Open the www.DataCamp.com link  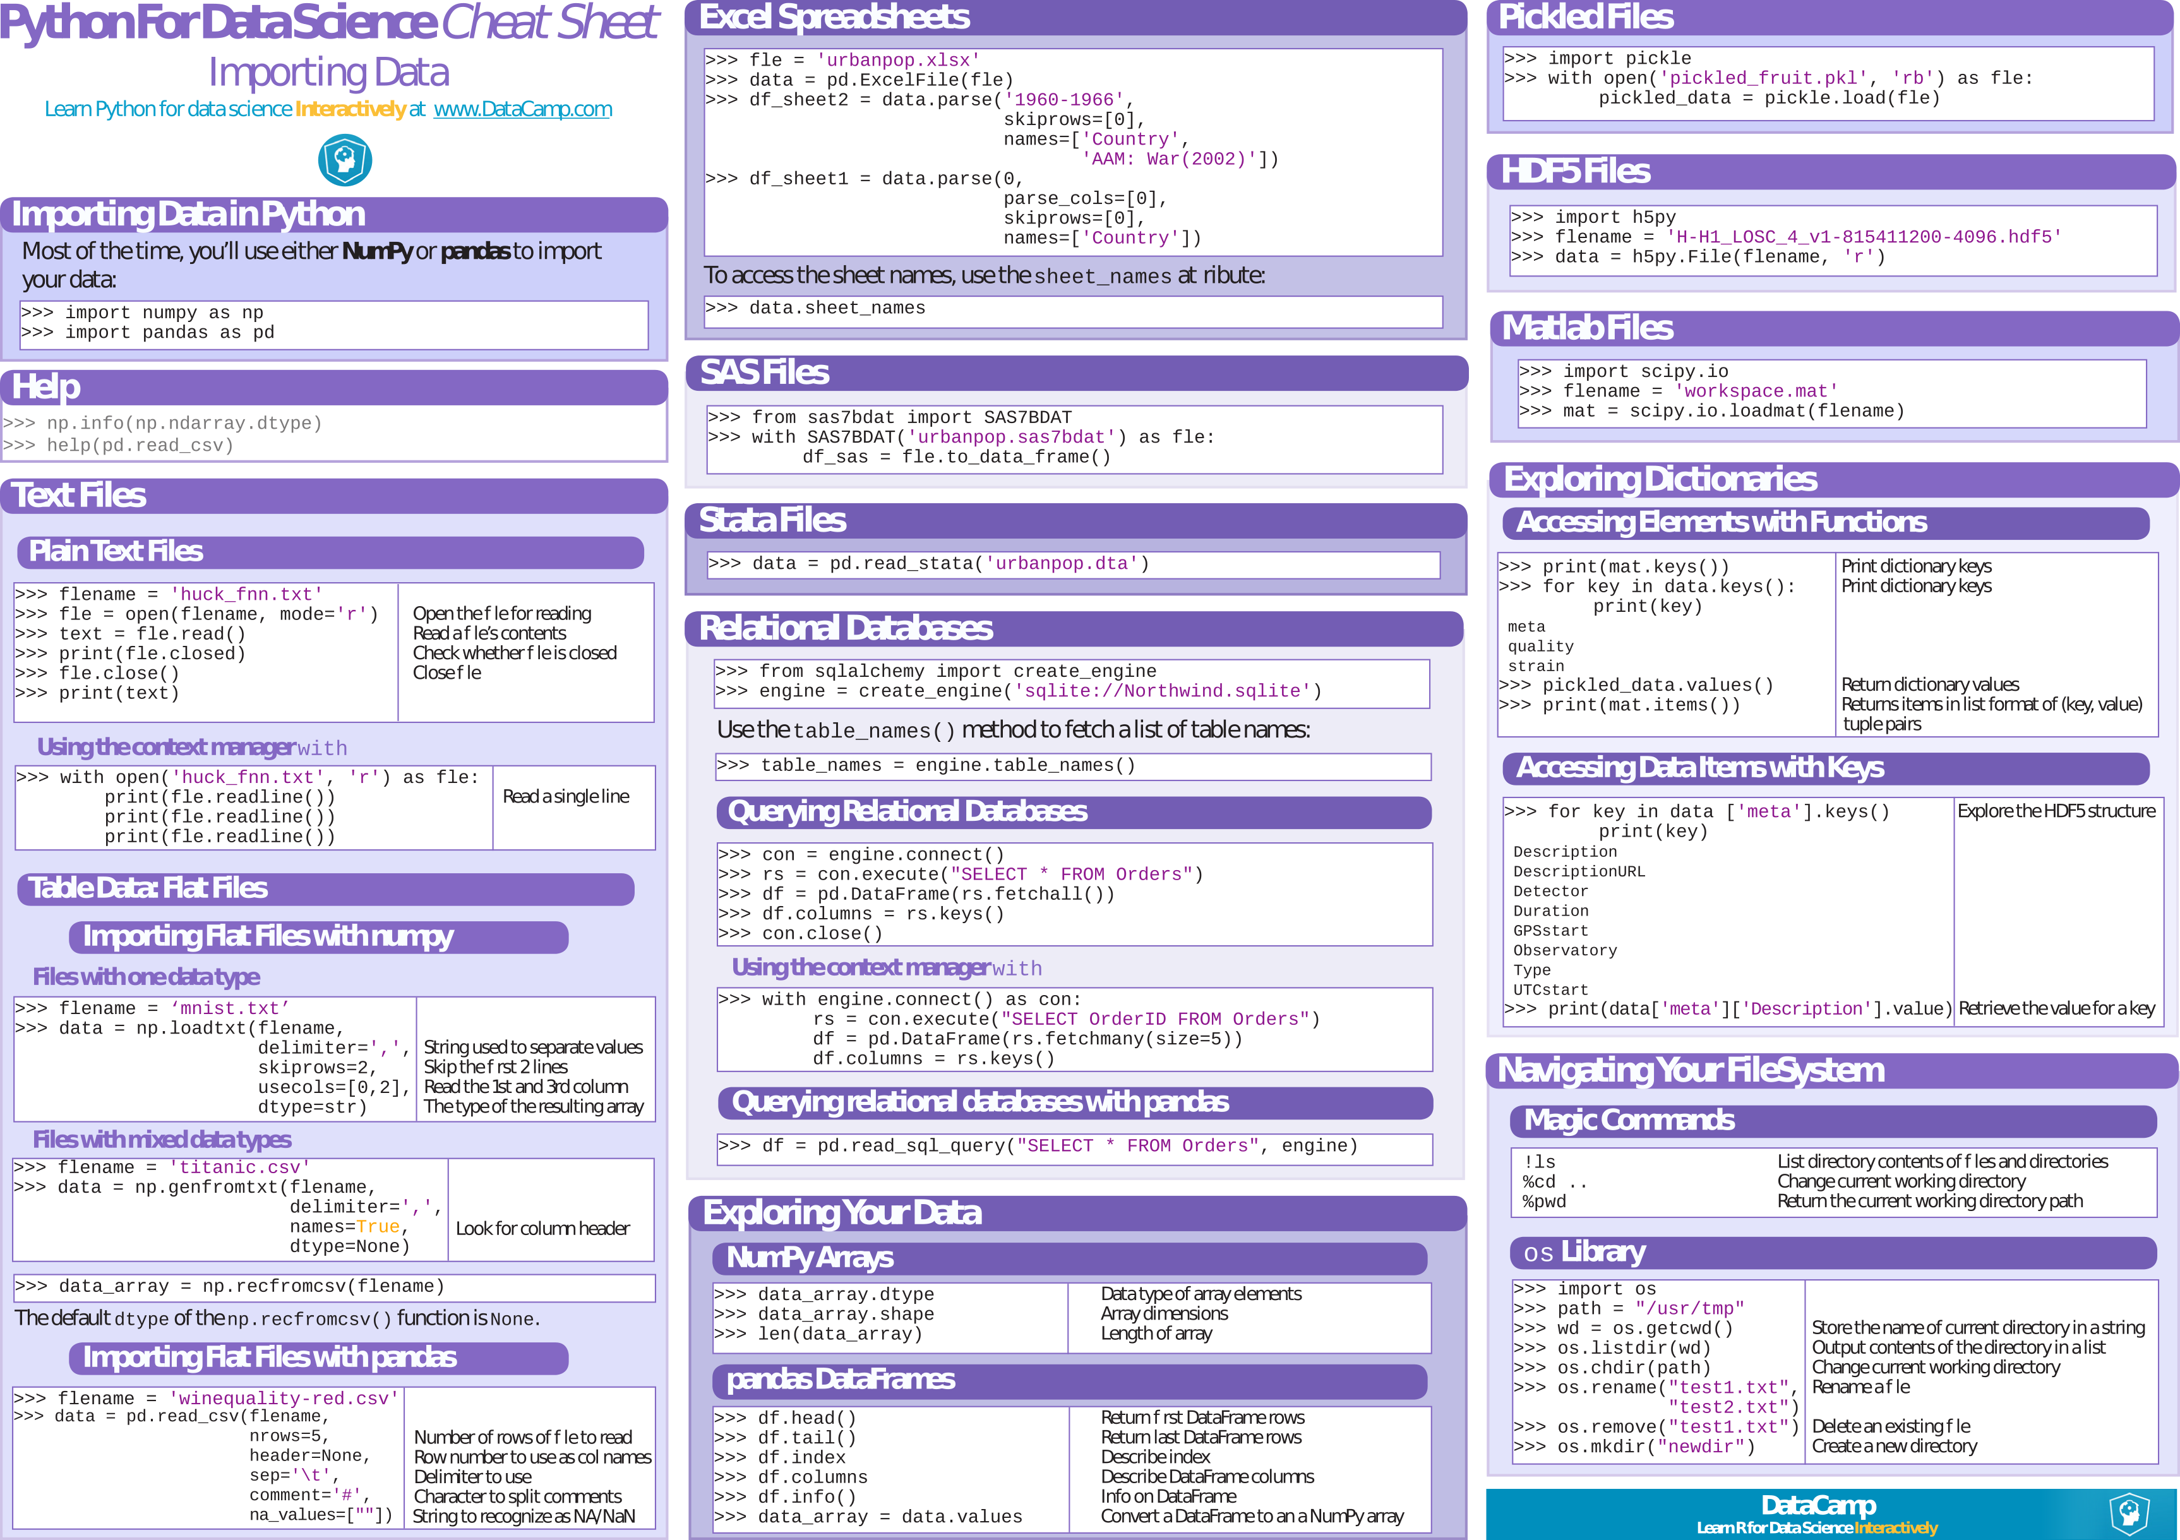coord(523,109)
